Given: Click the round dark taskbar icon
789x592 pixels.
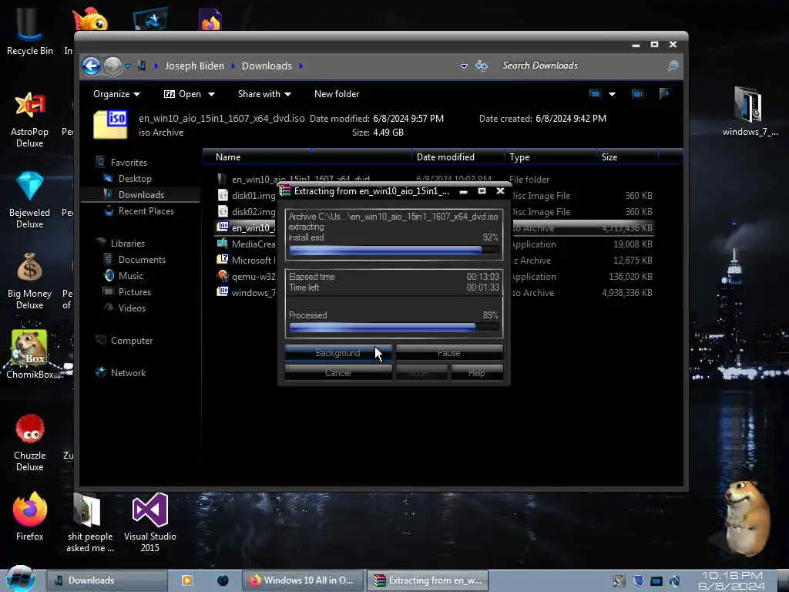Looking at the screenshot, I should (x=223, y=580).
